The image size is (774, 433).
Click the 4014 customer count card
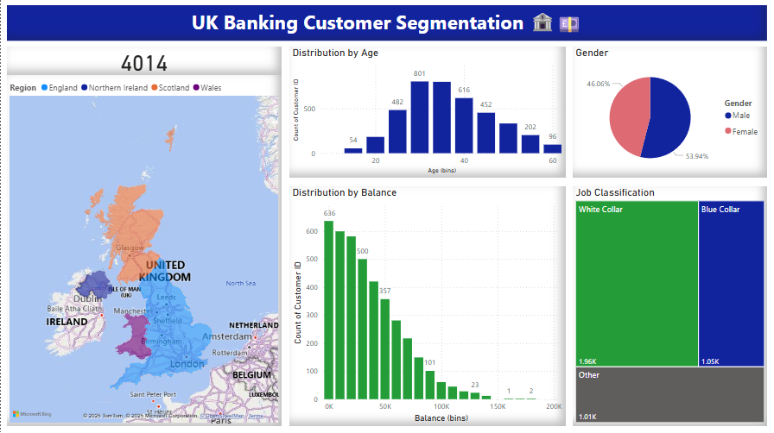click(x=144, y=63)
